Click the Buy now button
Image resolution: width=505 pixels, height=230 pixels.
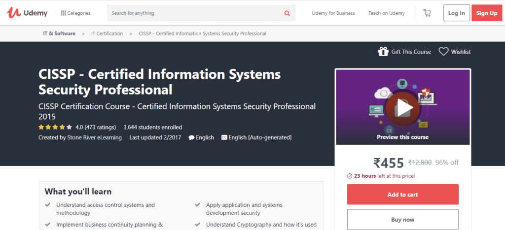(402, 220)
